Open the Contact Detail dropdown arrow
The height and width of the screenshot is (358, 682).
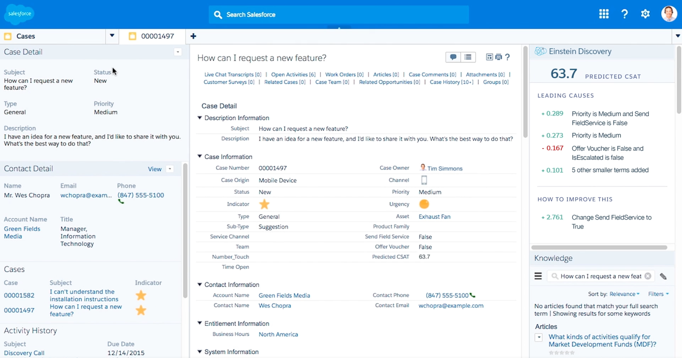pyautogui.click(x=170, y=169)
